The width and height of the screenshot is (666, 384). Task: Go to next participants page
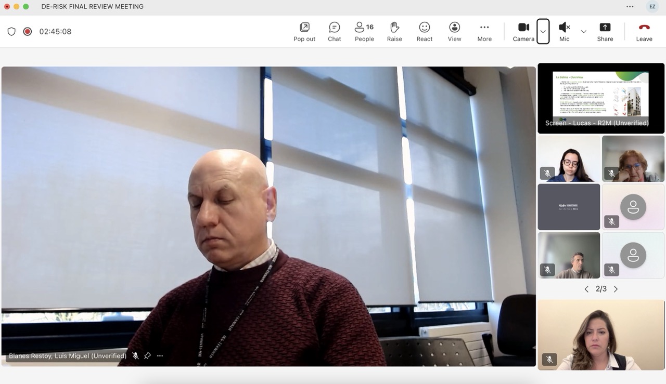(616, 289)
